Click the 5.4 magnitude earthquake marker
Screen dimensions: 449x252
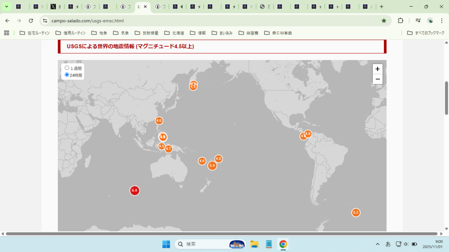click(x=212, y=165)
